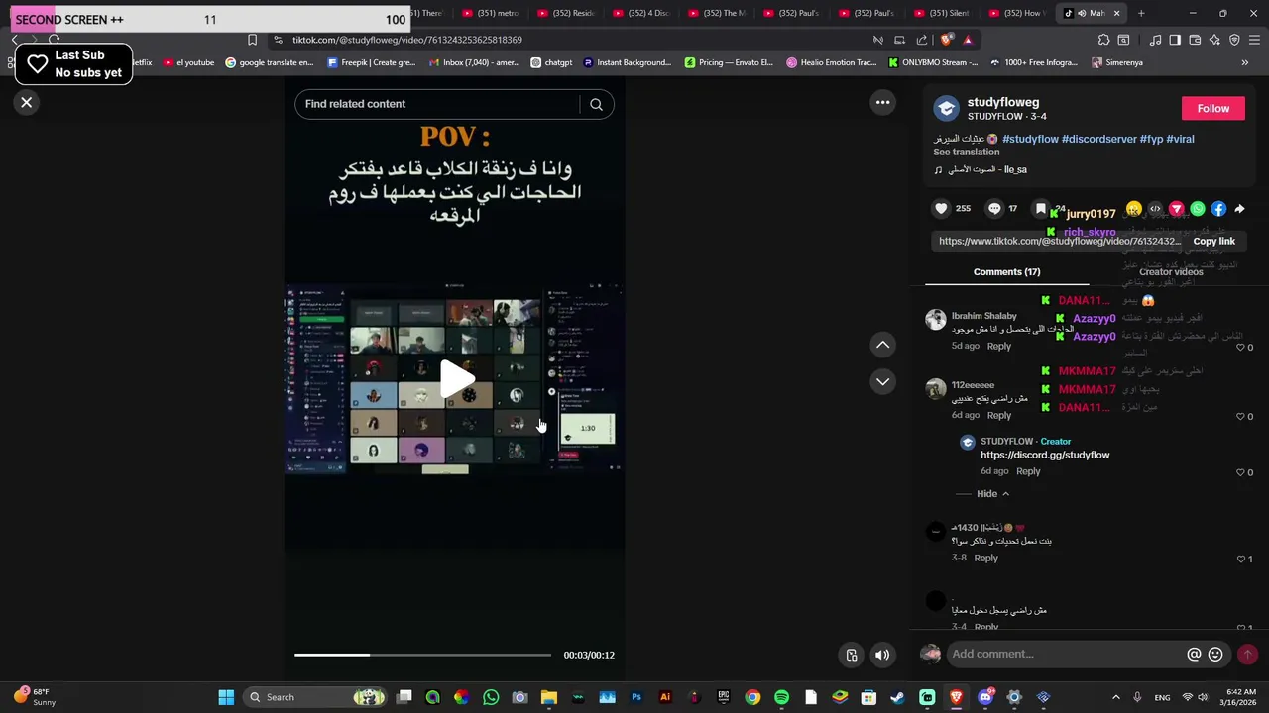Save video with bookmark icon
1269x713 pixels.
click(1040, 209)
